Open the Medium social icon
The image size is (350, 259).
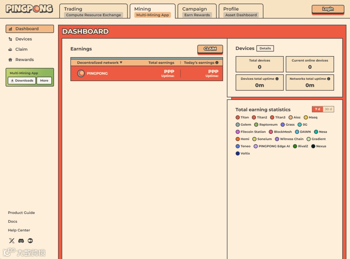coord(30,241)
